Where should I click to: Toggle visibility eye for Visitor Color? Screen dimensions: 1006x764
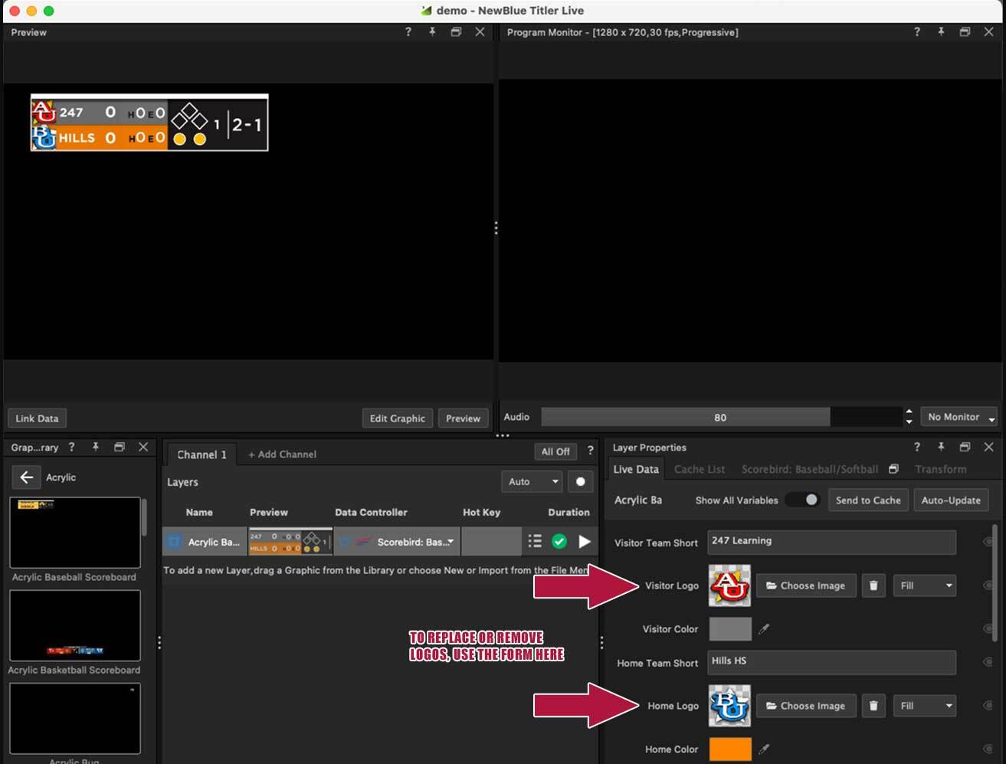click(x=988, y=629)
